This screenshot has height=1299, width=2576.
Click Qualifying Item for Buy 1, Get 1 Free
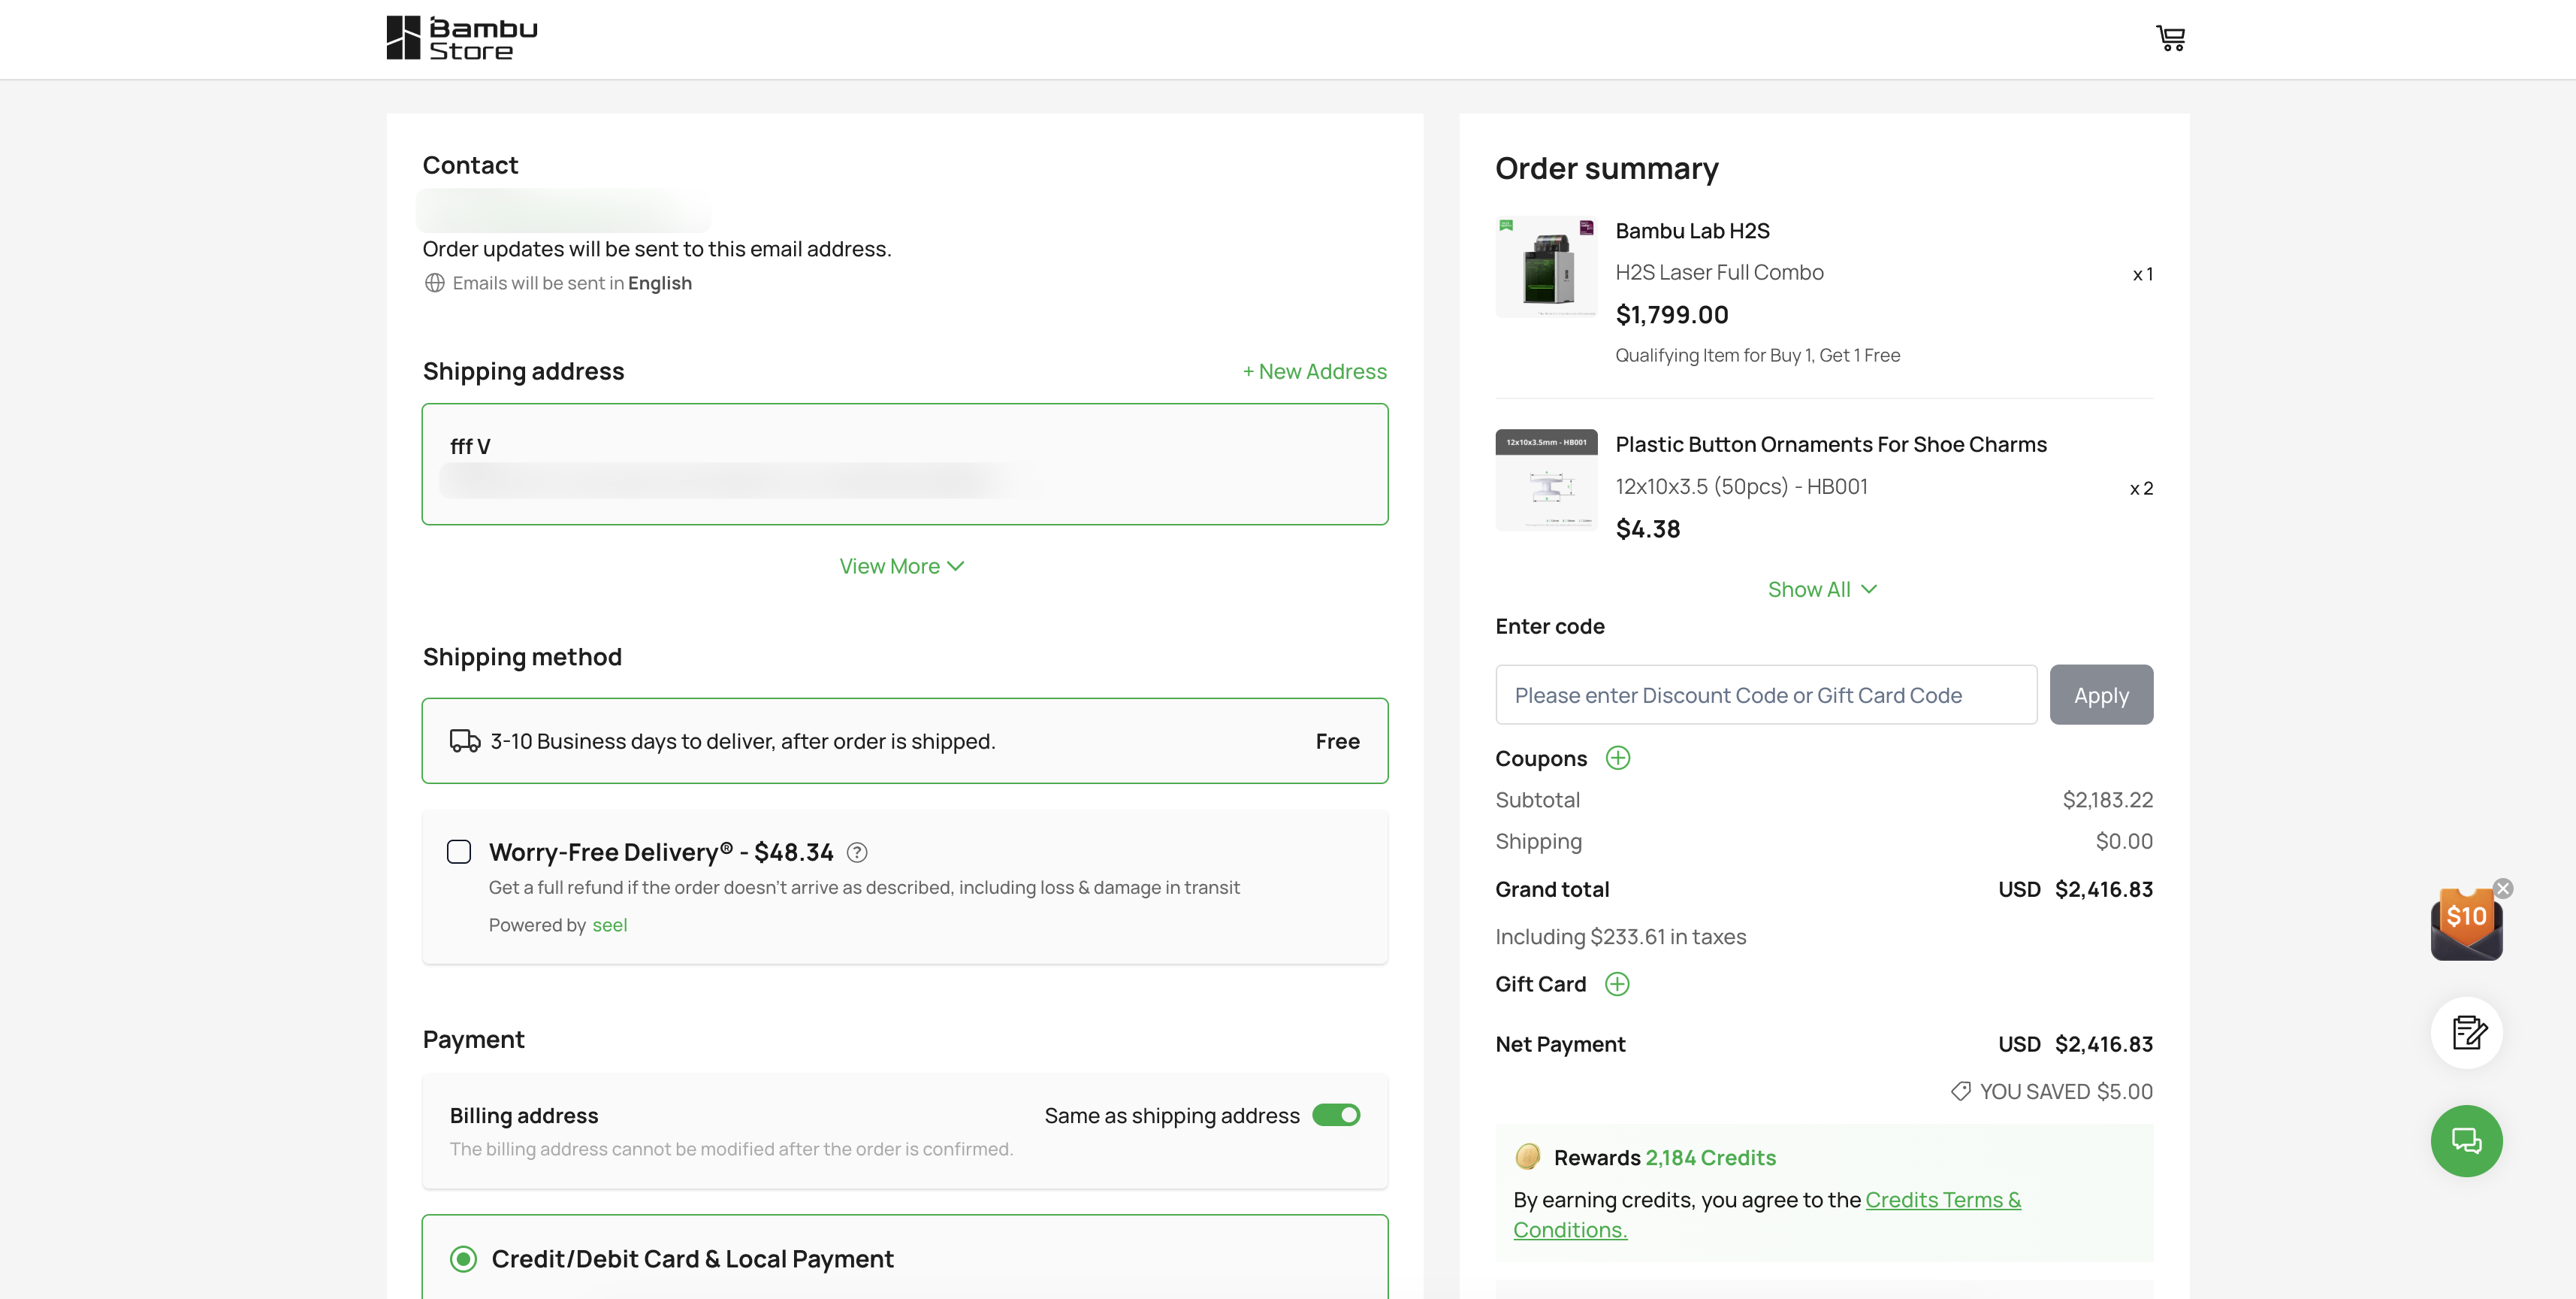pos(1757,356)
